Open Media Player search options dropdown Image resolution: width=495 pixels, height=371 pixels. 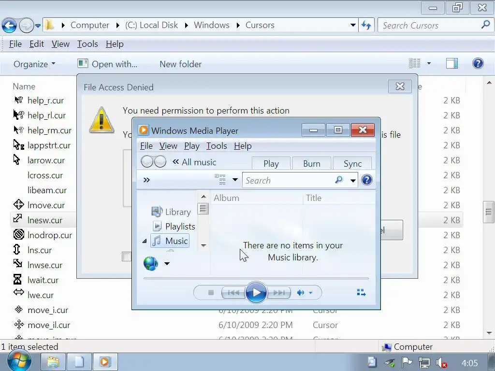(353, 181)
